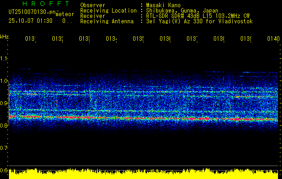The width and height of the screenshot is (282, 179).
Task: Click the 1.1 kHz axis label
Action: (x=4, y=59)
